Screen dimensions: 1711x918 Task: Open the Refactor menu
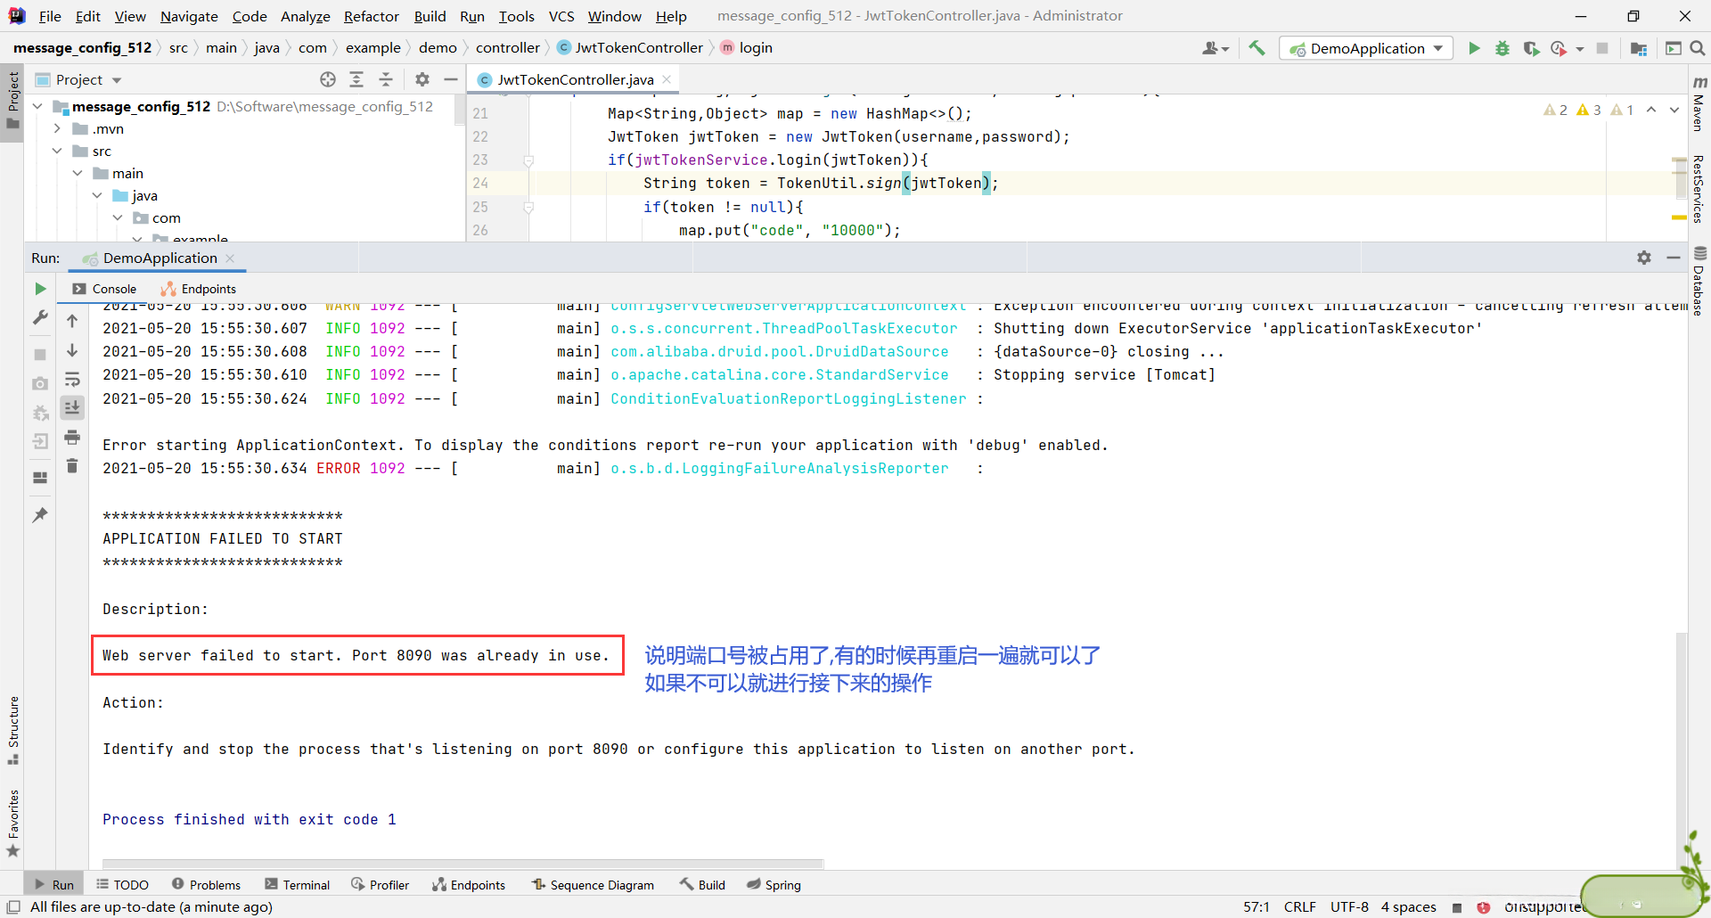372,16
